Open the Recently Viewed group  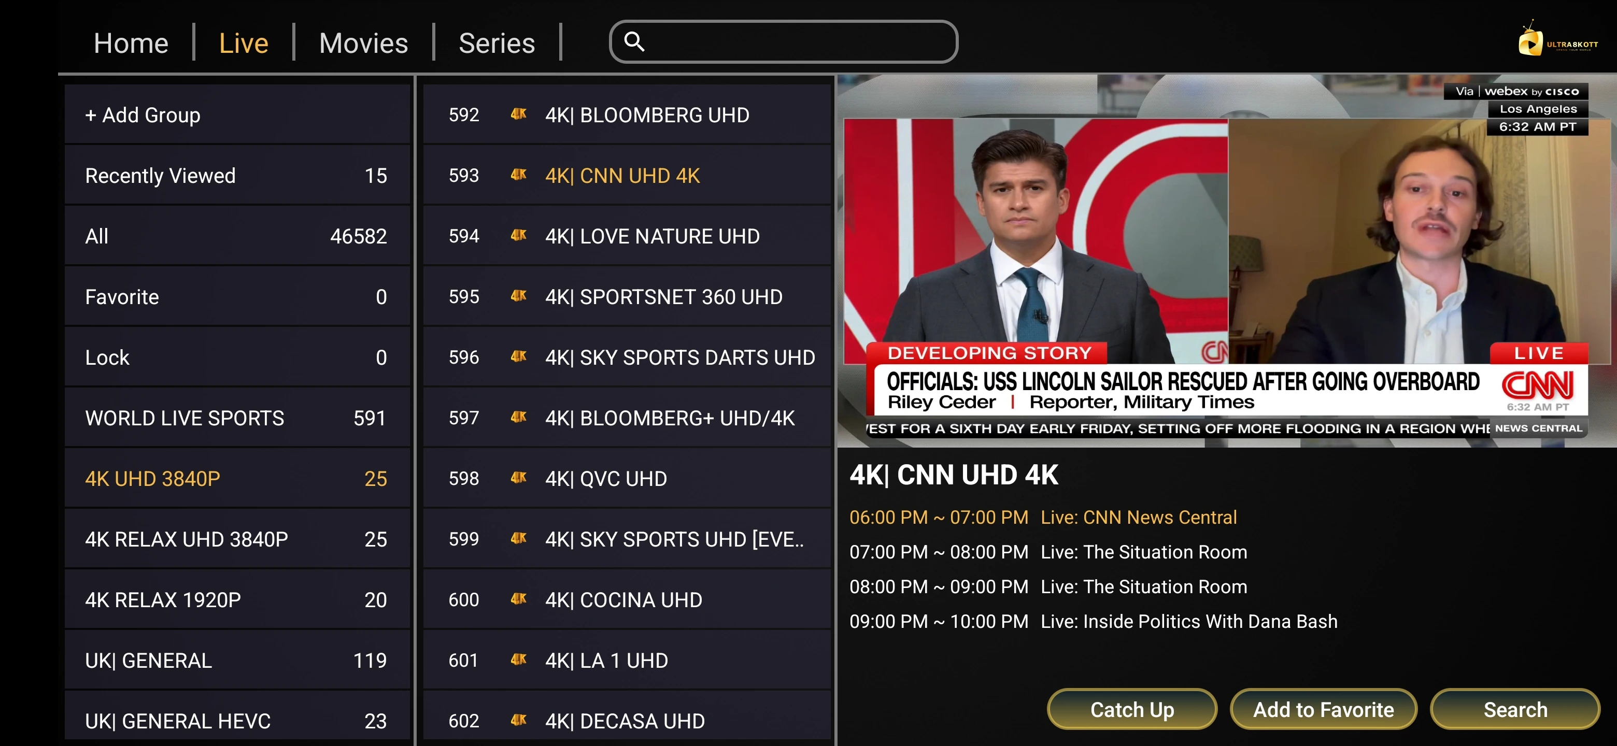click(237, 176)
